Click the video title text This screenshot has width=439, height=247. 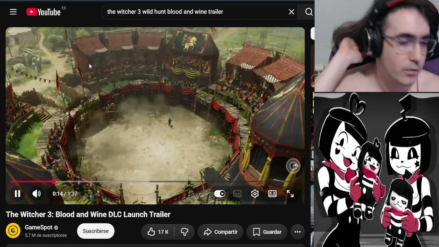pos(88,214)
